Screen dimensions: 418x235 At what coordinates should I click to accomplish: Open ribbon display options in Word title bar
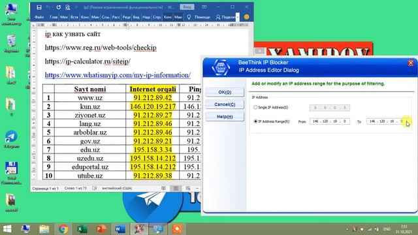tap(204, 7)
